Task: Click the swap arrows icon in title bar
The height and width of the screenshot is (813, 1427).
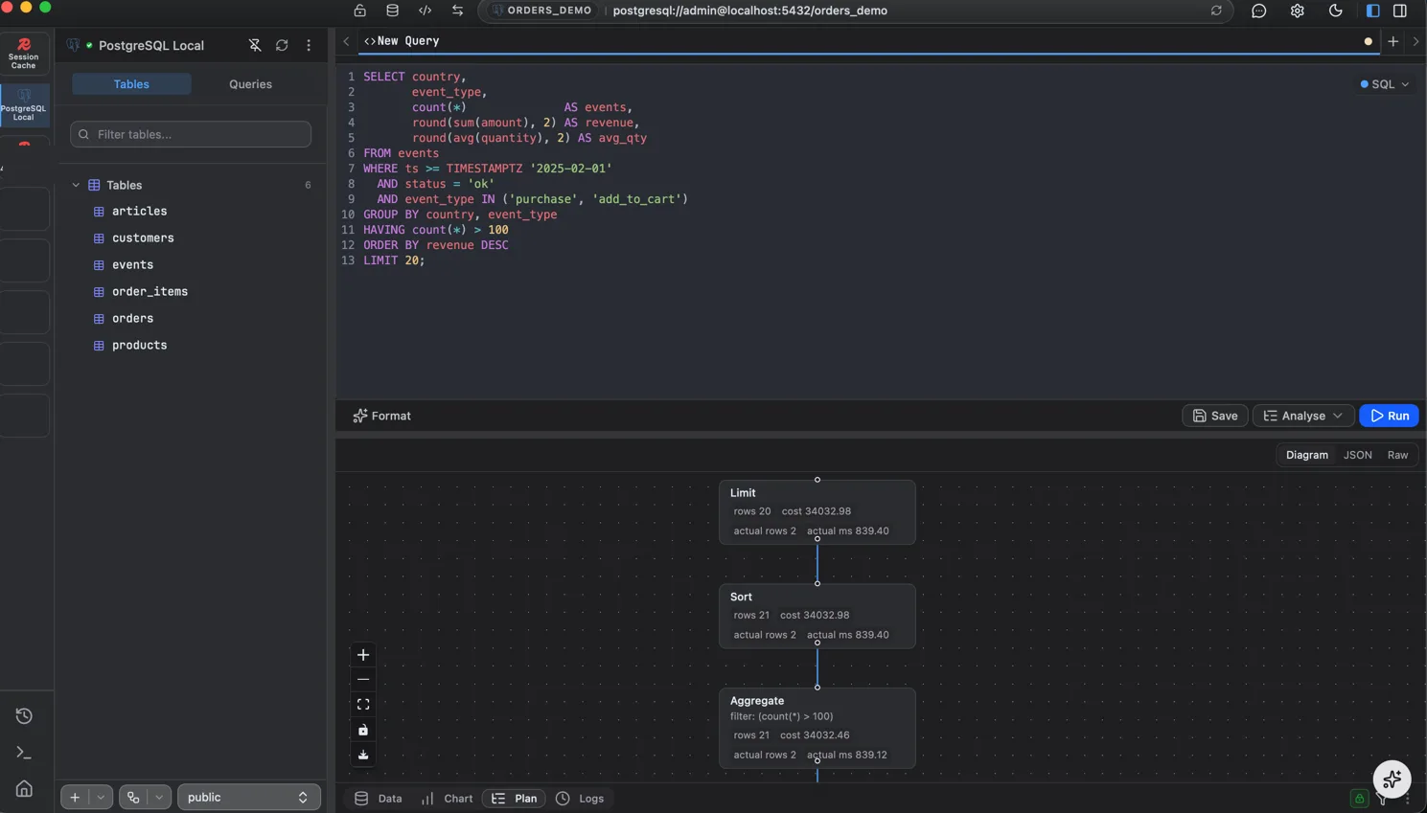Action: point(458,11)
